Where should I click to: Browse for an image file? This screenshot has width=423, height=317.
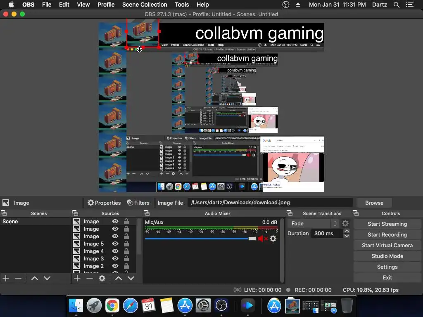[x=374, y=203]
